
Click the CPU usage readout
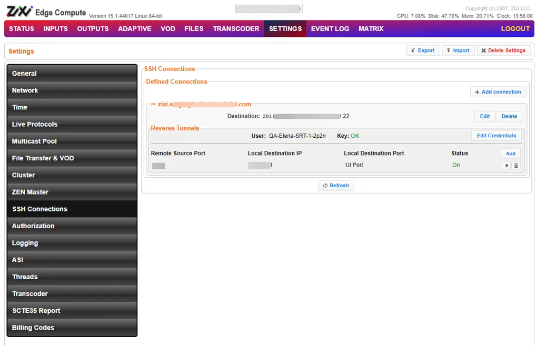tap(411, 16)
